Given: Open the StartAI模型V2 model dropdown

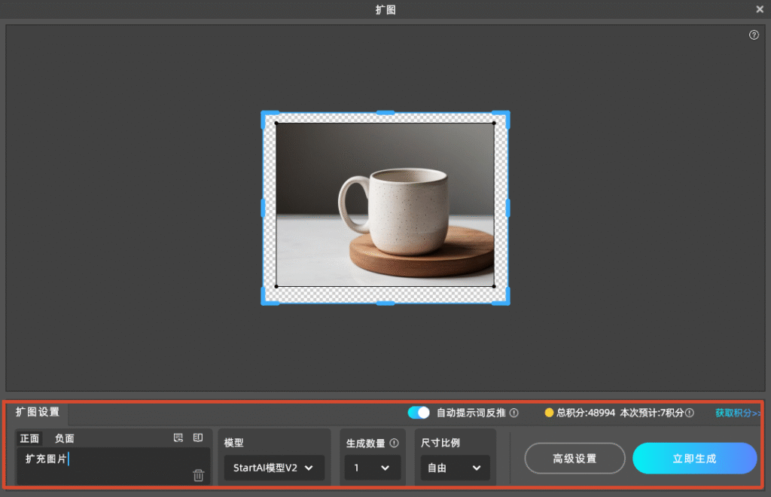Looking at the screenshot, I should pos(274,468).
